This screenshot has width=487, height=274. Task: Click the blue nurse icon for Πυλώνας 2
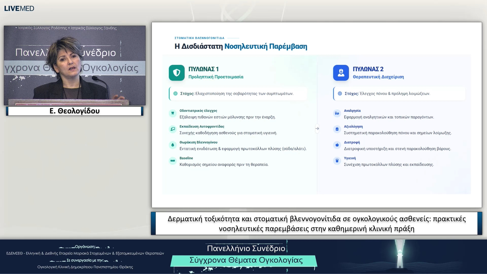341,73
